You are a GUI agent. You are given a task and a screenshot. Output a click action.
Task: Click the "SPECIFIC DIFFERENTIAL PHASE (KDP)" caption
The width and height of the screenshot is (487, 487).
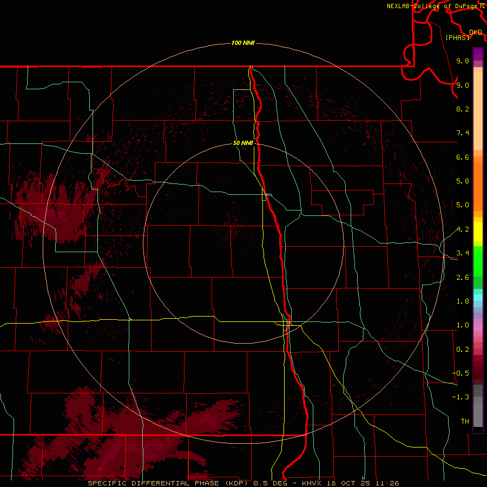pos(168,483)
